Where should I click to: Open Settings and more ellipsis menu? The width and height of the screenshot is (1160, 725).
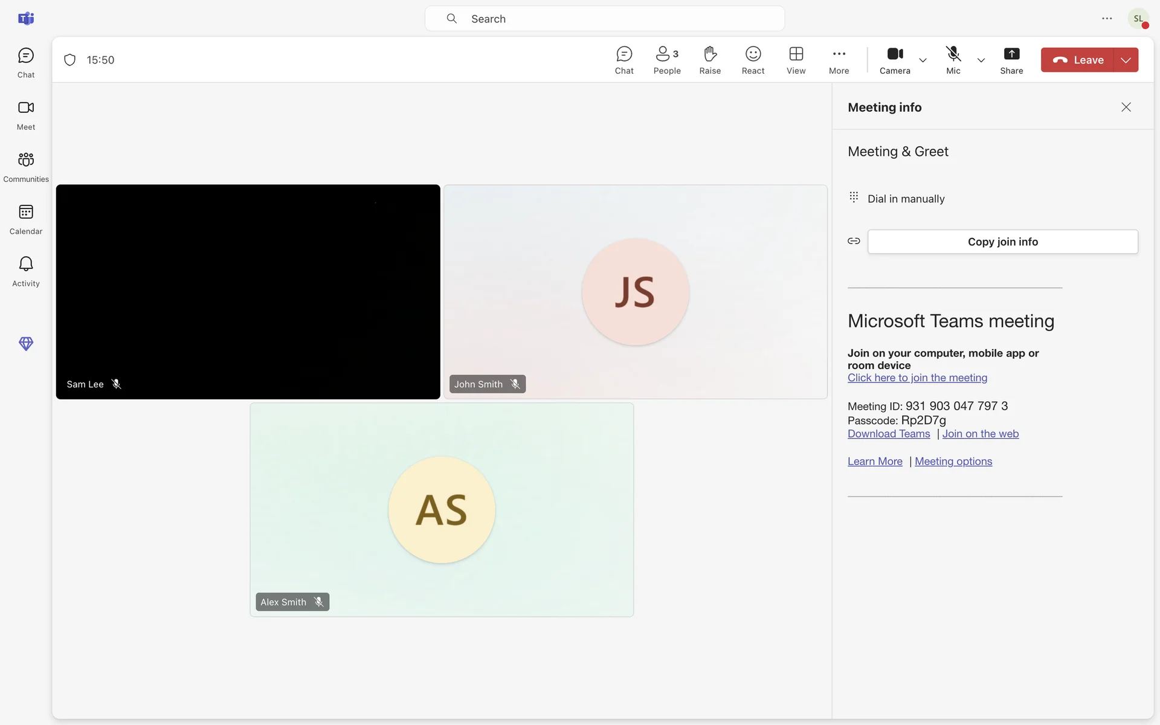point(1107,19)
